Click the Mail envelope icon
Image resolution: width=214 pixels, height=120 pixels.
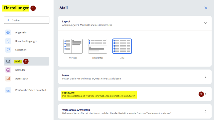pyautogui.click(x=8, y=61)
